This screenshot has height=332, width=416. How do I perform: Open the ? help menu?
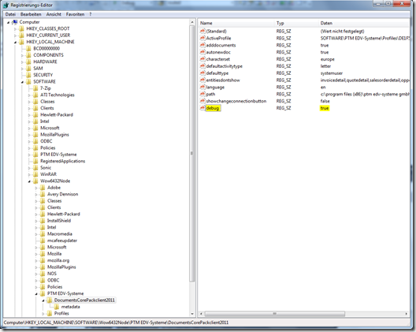(x=90, y=14)
